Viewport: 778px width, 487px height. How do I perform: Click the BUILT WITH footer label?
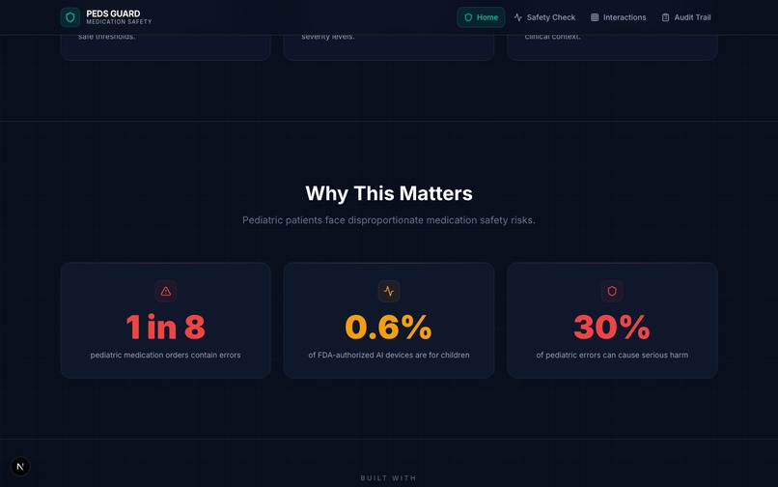coord(388,478)
